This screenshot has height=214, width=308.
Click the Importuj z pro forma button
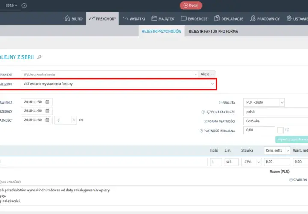[x=292, y=140]
